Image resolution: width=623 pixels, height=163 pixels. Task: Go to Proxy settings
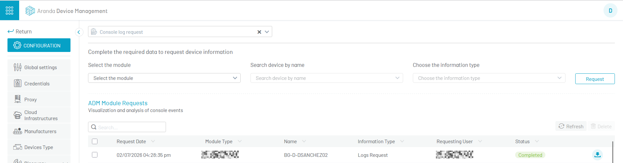click(39, 99)
